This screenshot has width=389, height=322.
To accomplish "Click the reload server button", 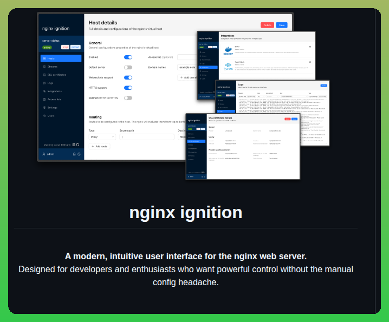I will point(75,47).
